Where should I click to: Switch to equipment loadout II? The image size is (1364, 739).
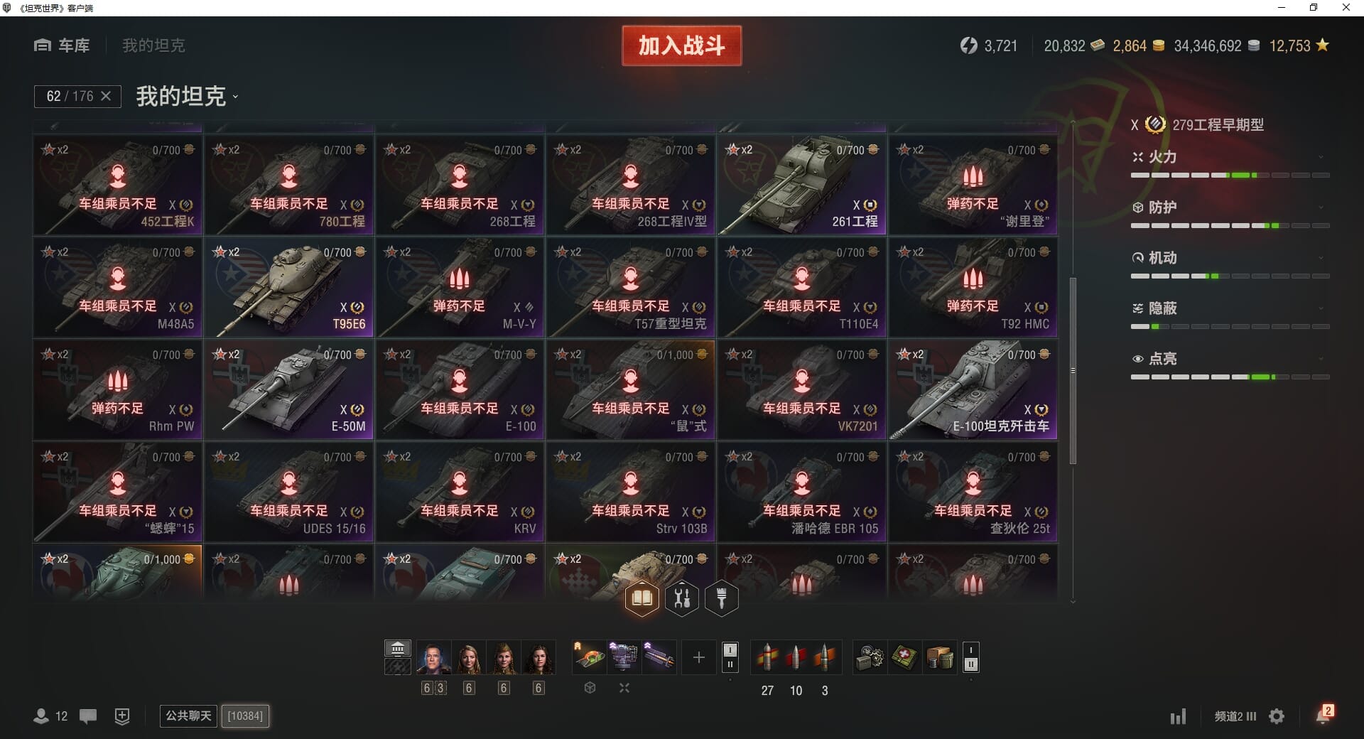click(x=730, y=665)
